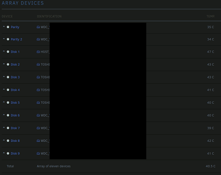Image resolution: width=221 pixels, height=175 pixels.
Task: Click the drive icon in Disk 4 row
Action: [x=38, y=90]
